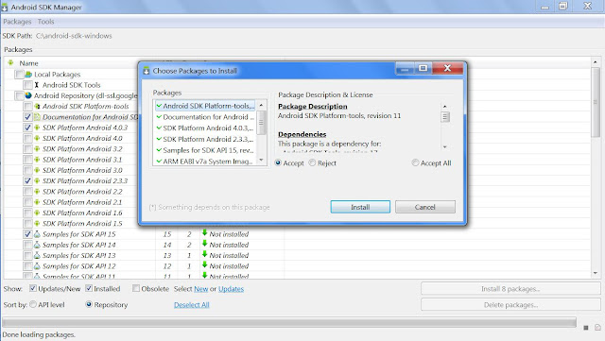The height and width of the screenshot is (341, 605).
Task: Select Samples for SDK API 15 in dialog list
Action: pos(205,150)
